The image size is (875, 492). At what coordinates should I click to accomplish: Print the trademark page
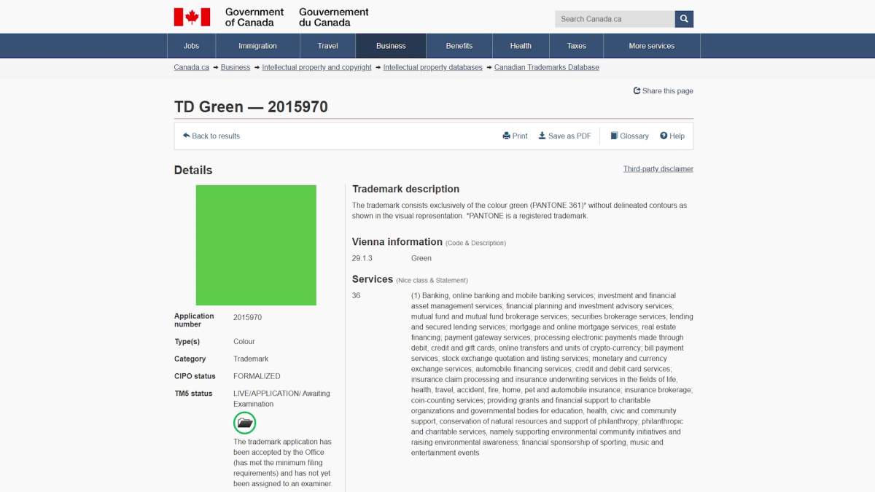pyautogui.click(x=515, y=136)
